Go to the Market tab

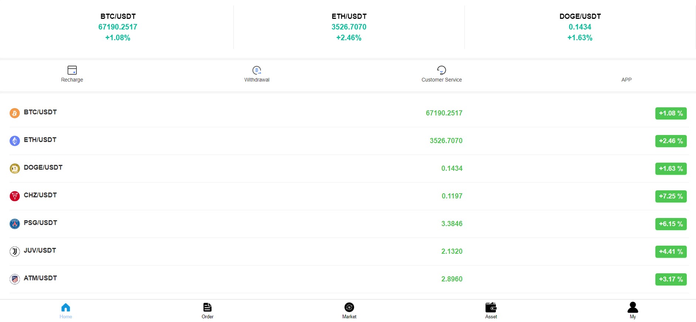(x=349, y=311)
